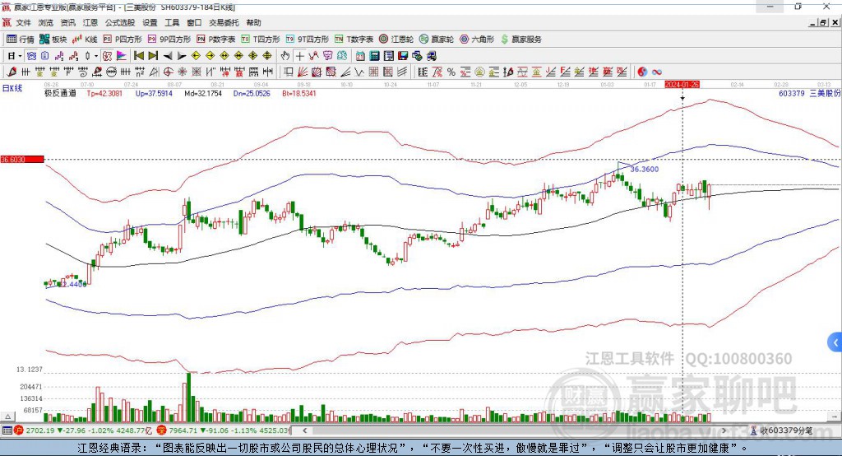The height and width of the screenshot is (456, 842).
Task: Open the 浏览 menu
Action: click(46, 22)
